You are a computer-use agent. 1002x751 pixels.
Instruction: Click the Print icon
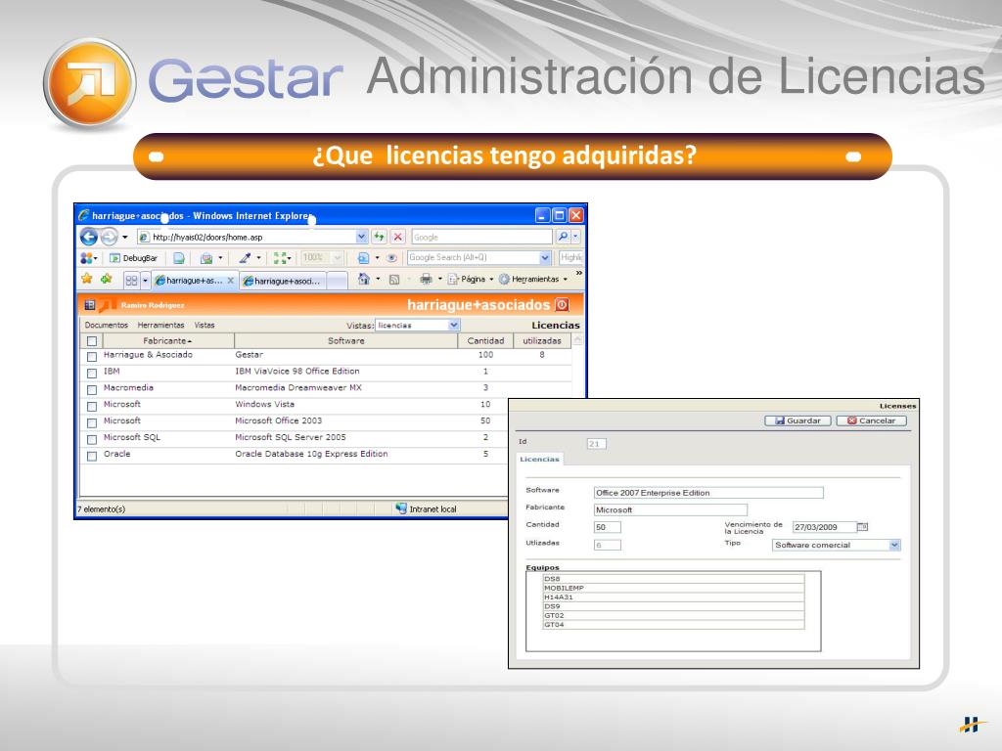426,279
